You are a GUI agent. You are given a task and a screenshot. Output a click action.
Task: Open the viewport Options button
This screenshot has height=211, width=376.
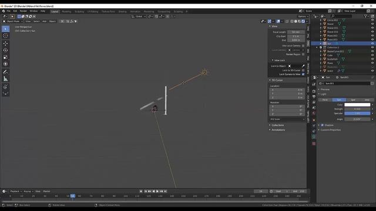point(303,16)
